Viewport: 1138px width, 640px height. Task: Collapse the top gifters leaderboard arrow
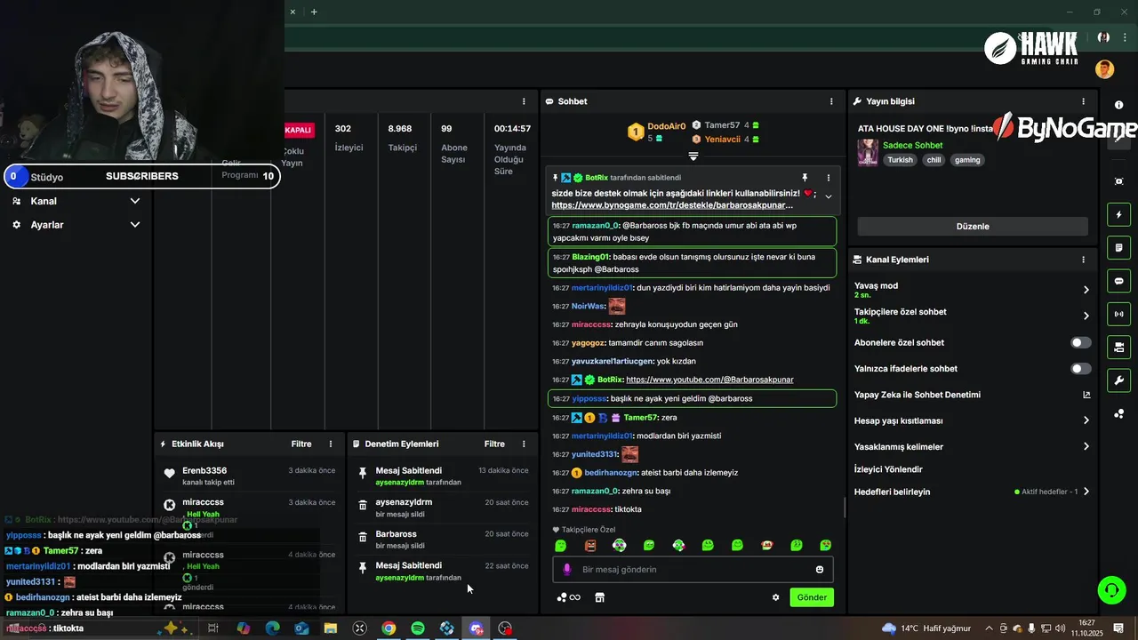(x=693, y=156)
